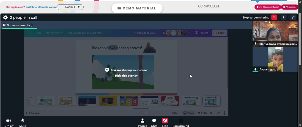Viewport: 302px width, 127px height.
Task: Select slide thumbnail 72
Action: click(149, 101)
